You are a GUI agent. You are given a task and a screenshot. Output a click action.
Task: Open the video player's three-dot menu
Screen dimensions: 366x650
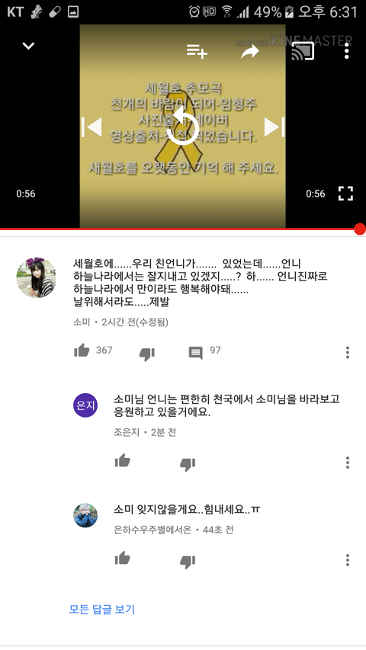(346, 51)
